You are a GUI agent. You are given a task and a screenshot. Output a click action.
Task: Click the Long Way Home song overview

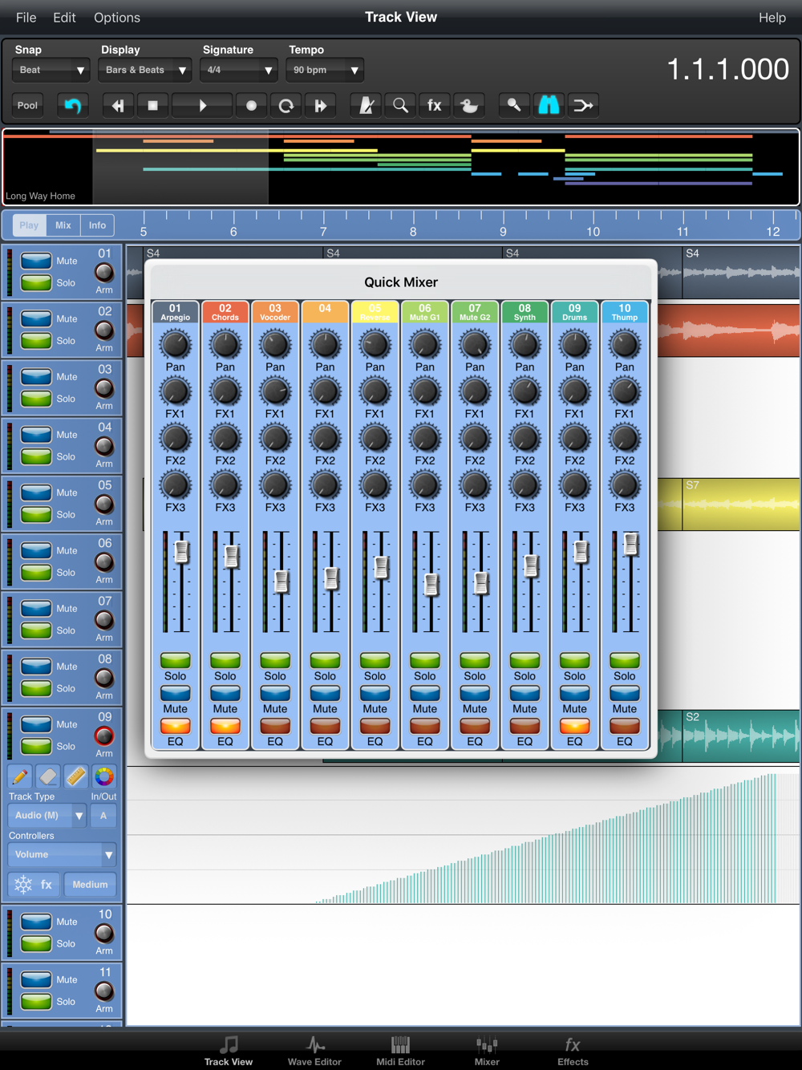click(401, 167)
